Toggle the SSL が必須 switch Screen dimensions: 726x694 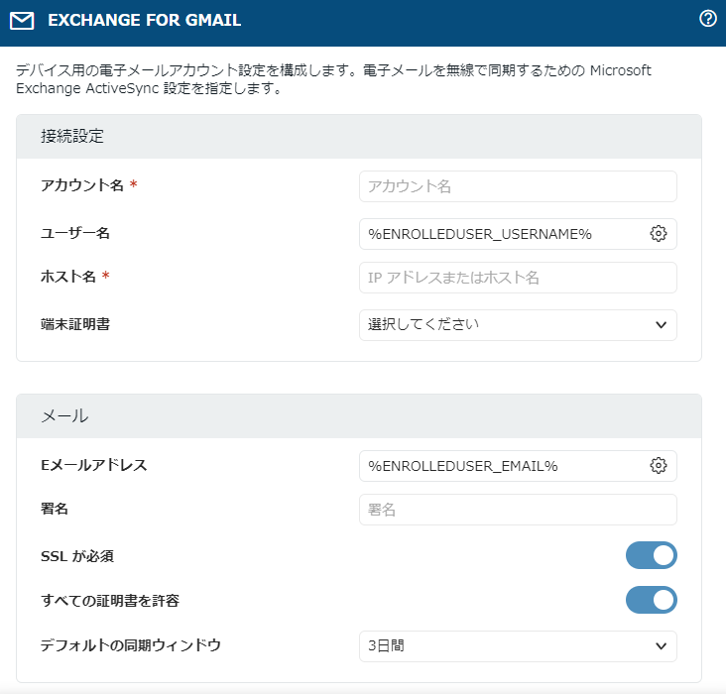(651, 555)
